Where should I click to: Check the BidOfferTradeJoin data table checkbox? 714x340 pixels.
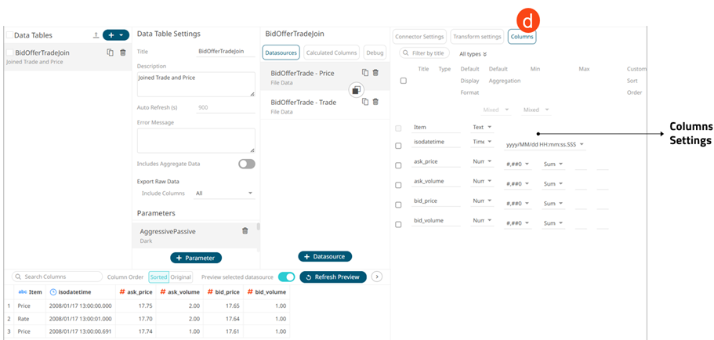pyautogui.click(x=10, y=52)
